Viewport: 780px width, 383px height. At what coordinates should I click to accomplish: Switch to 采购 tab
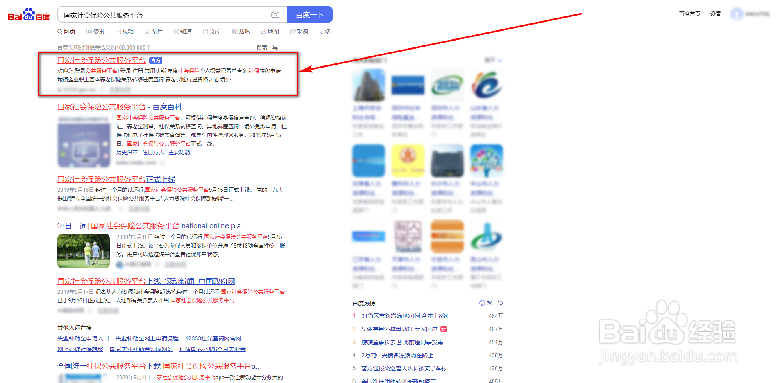pyautogui.click(x=299, y=32)
